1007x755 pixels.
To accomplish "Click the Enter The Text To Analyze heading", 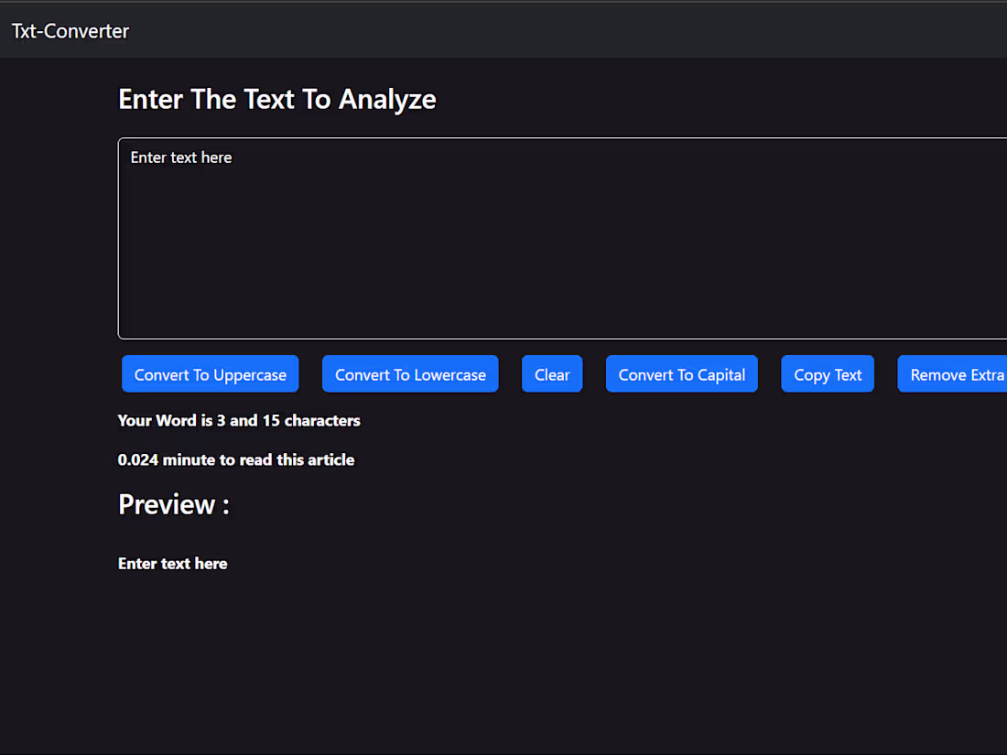I will (x=276, y=99).
